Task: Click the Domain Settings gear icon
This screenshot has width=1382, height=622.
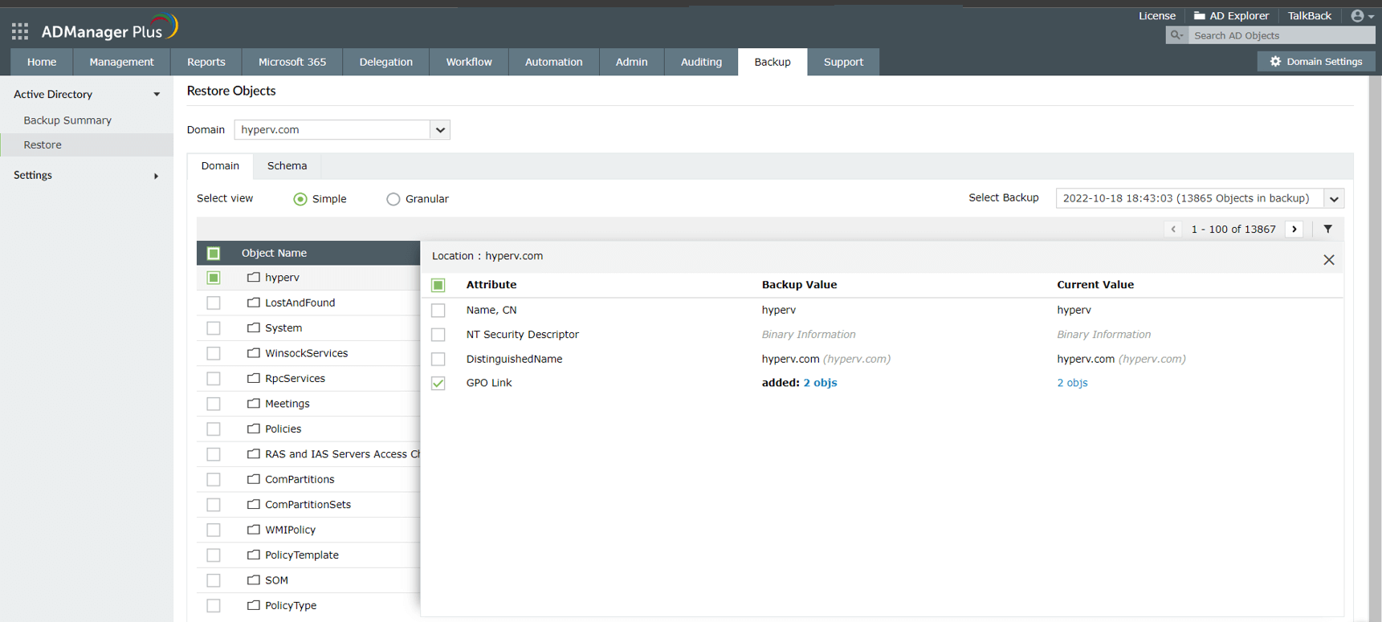Action: tap(1275, 62)
